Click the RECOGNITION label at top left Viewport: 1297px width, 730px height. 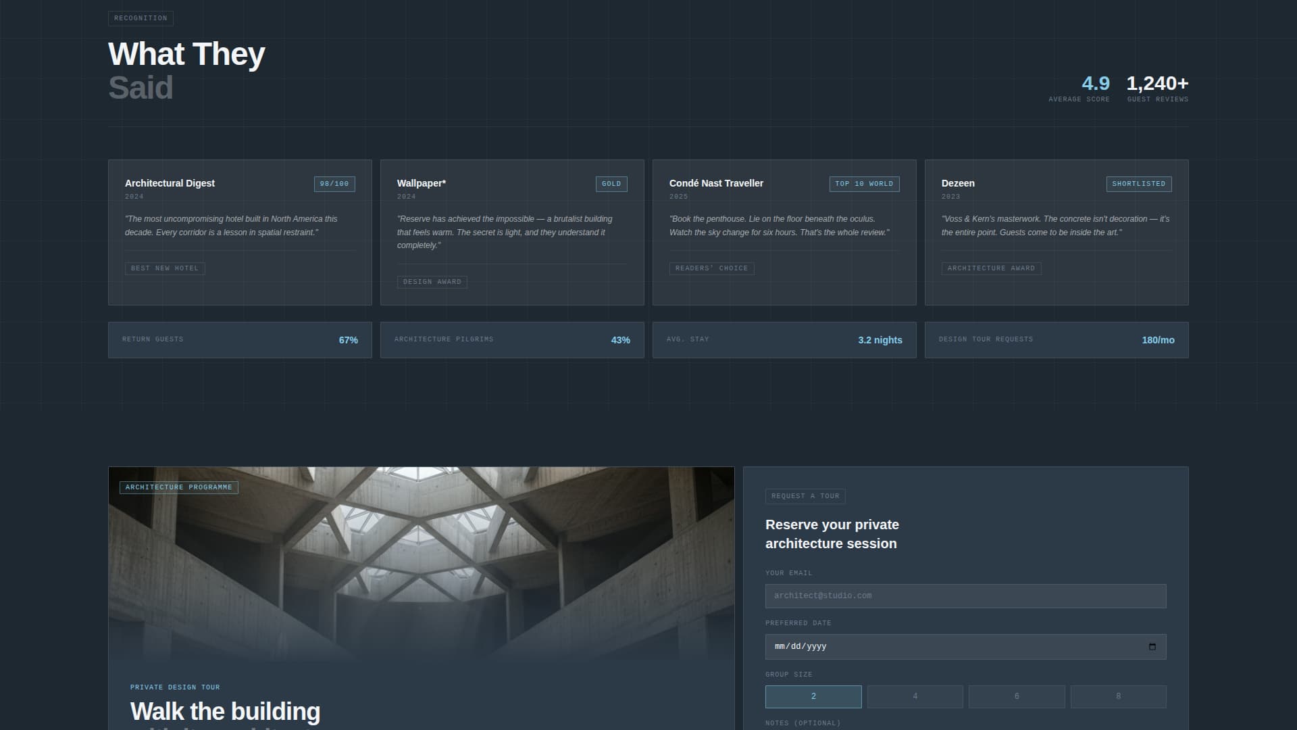coord(141,18)
